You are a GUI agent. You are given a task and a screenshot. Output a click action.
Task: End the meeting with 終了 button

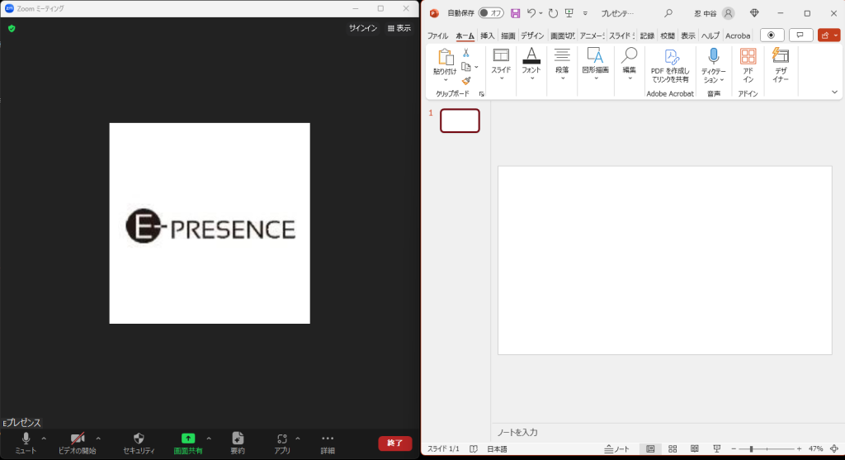tap(395, 443)
